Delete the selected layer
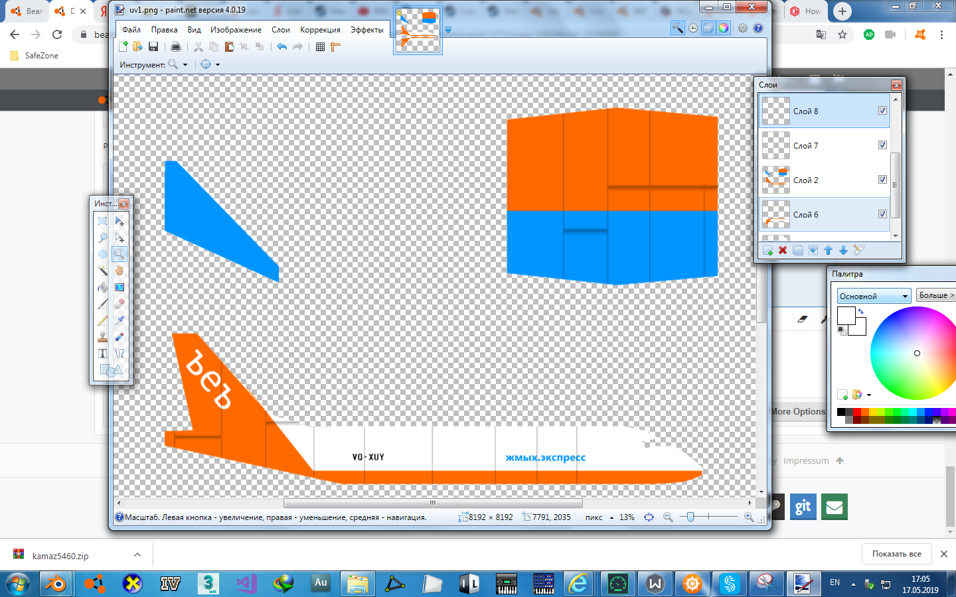 [x=783, y=250]
